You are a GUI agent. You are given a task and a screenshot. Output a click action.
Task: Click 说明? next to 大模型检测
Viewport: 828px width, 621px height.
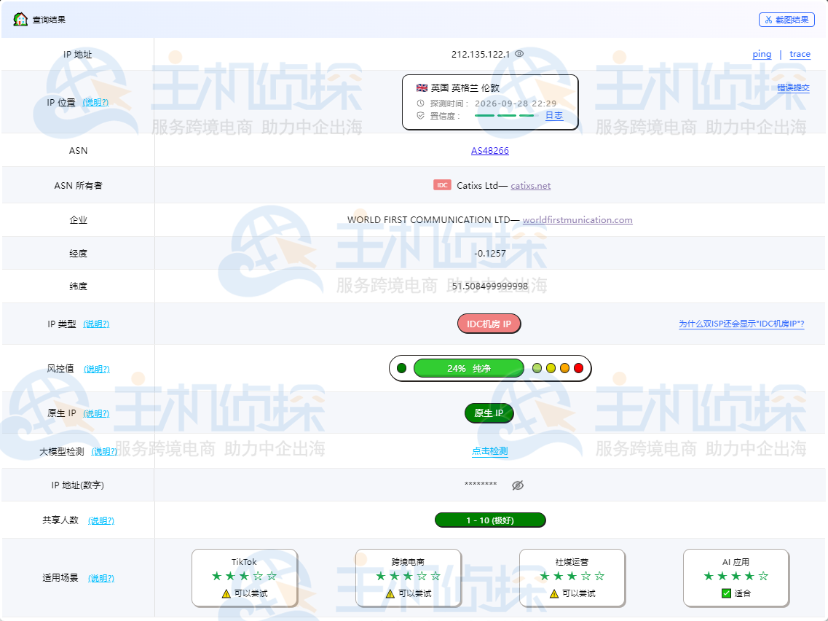click(104, 451)
